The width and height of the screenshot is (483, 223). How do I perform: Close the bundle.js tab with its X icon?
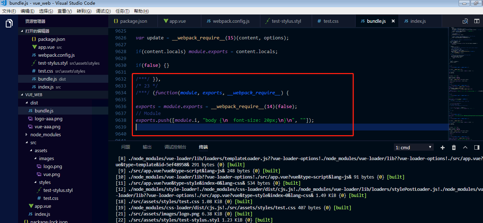[393, 21]
